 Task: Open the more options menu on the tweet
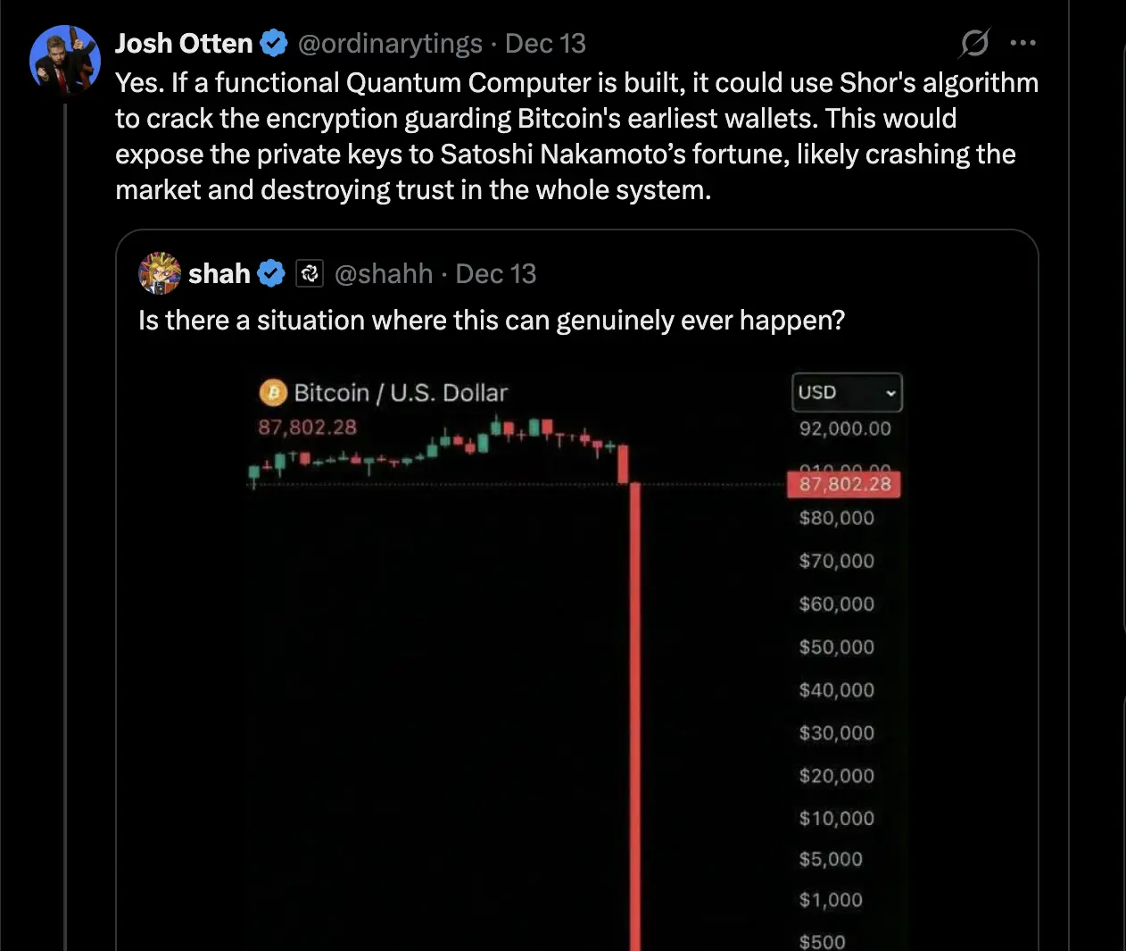click(1023, 42)
